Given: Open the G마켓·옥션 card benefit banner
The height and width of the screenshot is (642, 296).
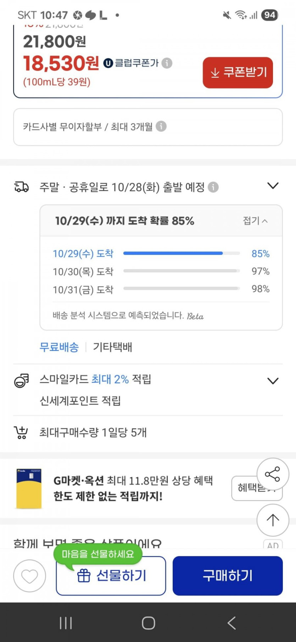Looking at the screenshot, I should pyautogui.click(x=133, y=488).
